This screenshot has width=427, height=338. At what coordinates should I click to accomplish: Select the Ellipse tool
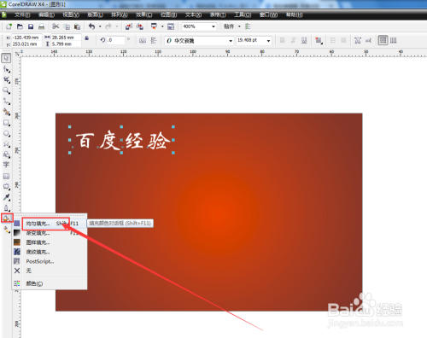[x=6, y=133]
